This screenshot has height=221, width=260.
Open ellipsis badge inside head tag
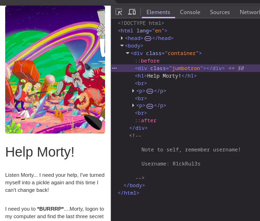pos(148,39)
